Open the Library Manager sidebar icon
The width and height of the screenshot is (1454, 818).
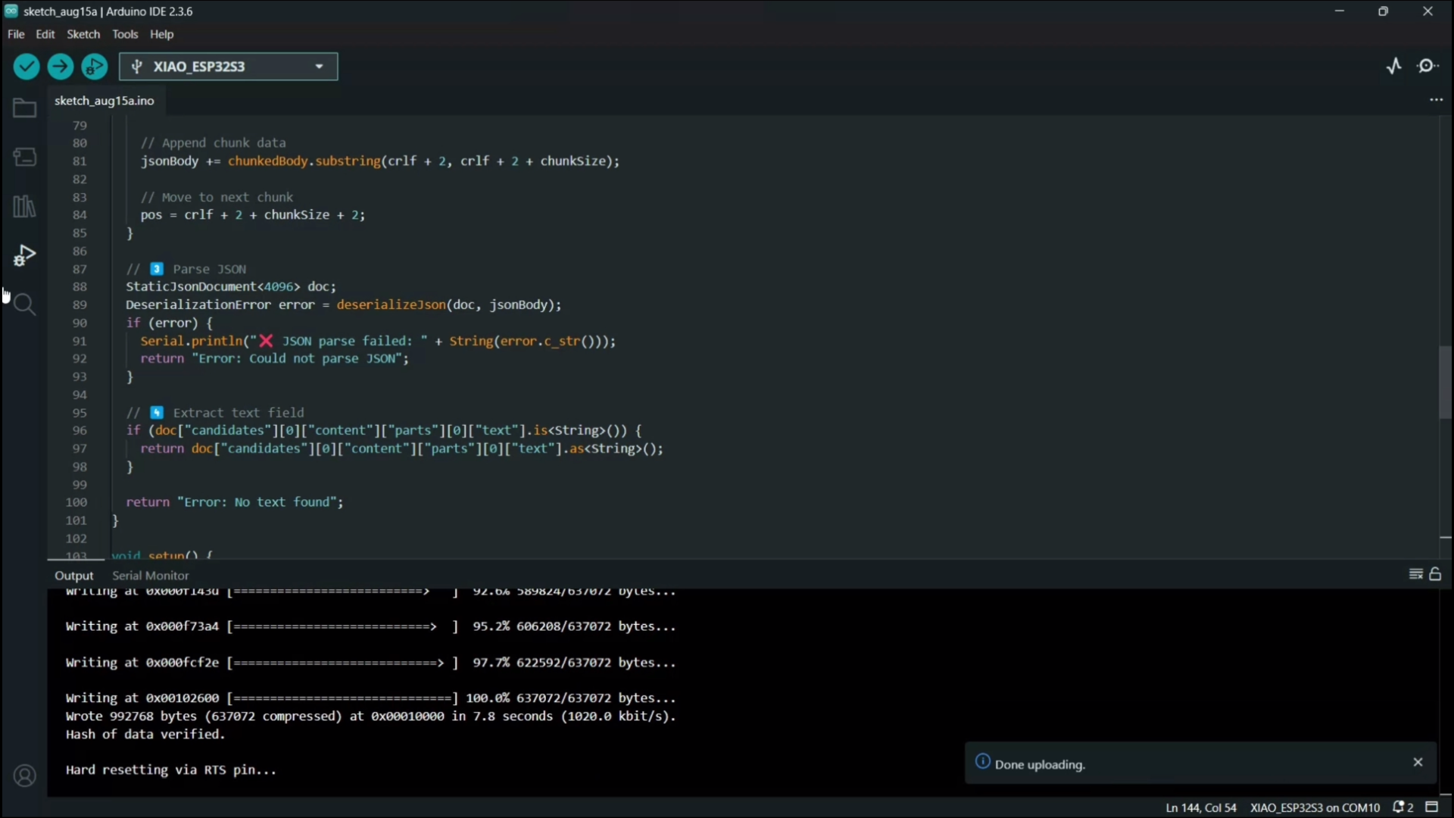[x=24, y=206]
